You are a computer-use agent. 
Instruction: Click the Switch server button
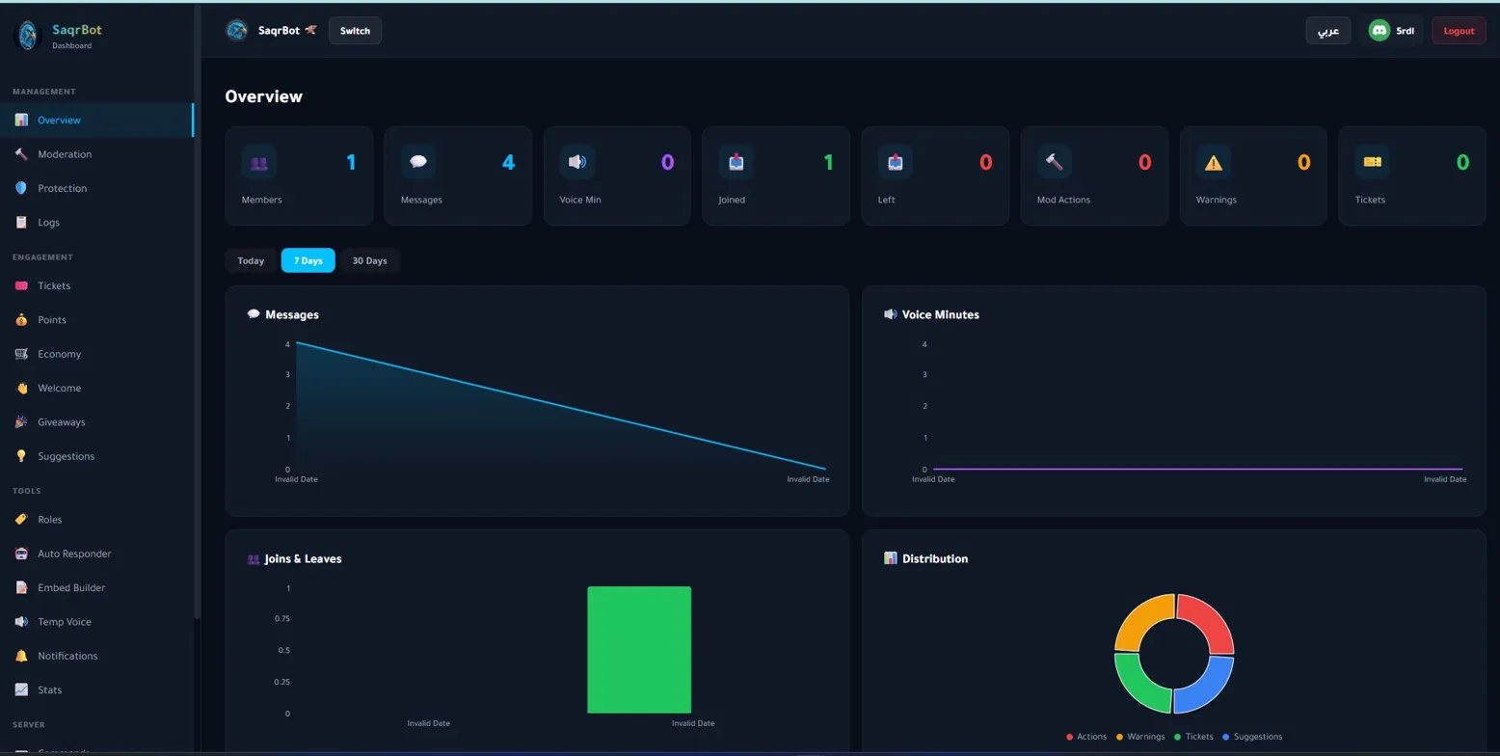coord(355,31)
